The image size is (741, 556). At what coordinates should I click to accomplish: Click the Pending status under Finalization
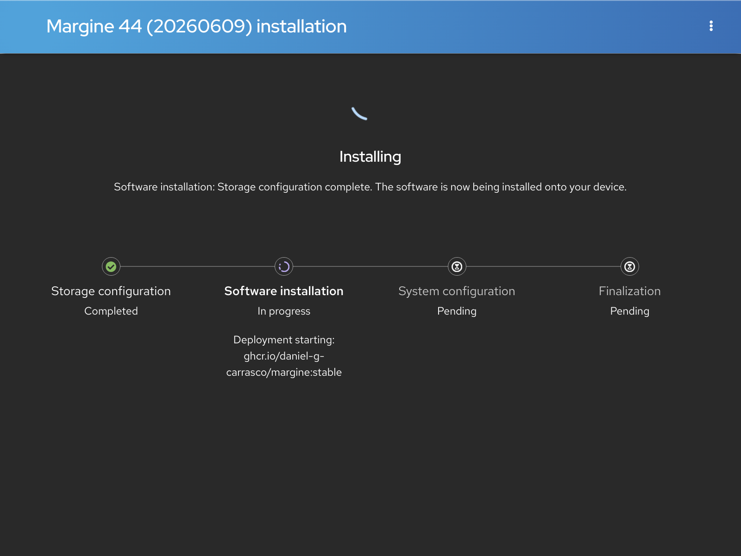coord(629,311)
